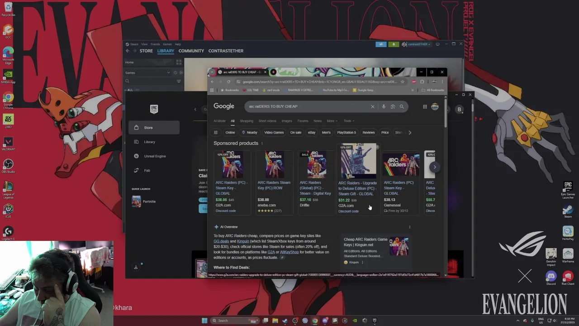
Task: Open the contrastETHER account dropdown in Steam
Action: click(x=416, y=44)
